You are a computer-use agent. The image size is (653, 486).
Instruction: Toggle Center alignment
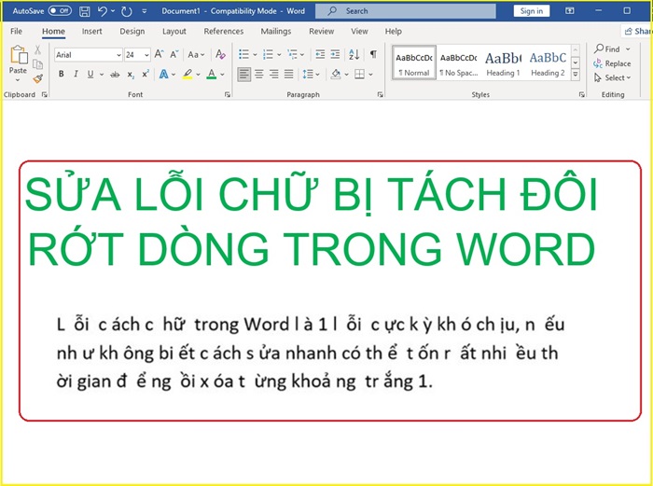(259, 75)
